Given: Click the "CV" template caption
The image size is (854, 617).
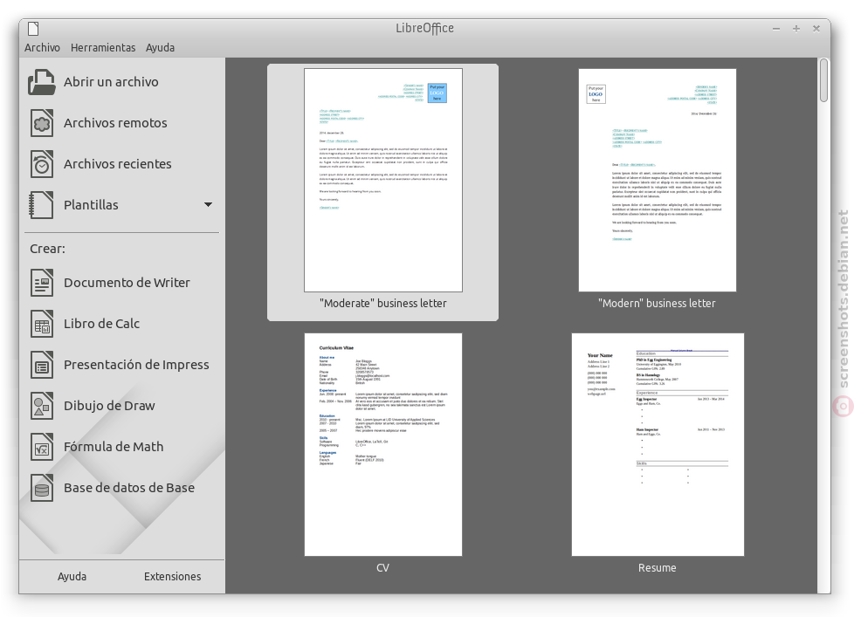Looking at the screenshot, I should pos(382,568).
